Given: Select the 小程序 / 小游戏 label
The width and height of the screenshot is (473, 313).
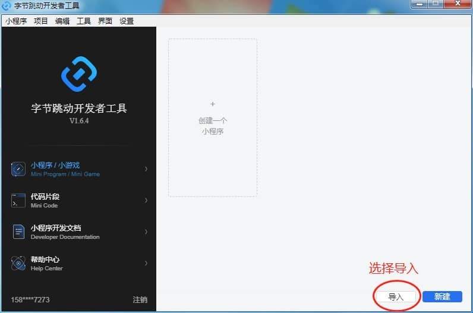Looking at the screenshot, I should (x=55, y=165).
